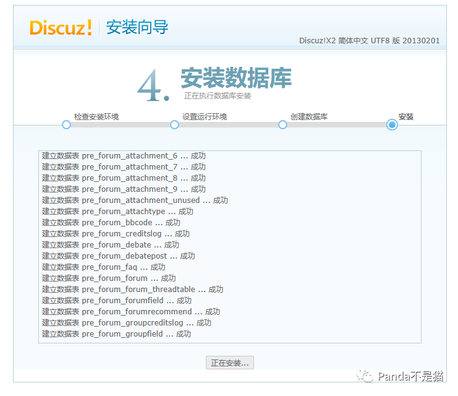
Task: Click the pre_forum_attachment_6 log line
Action: point(124,155)
